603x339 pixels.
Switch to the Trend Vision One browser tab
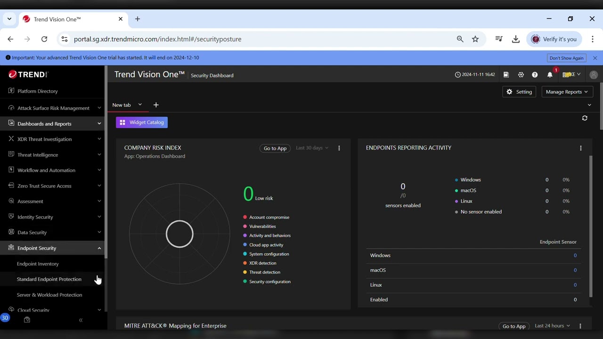pos(73,19)
